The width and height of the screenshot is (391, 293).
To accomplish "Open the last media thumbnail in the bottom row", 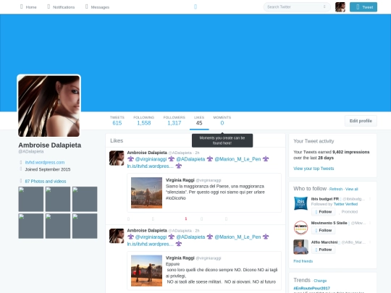I will [85, 226].
